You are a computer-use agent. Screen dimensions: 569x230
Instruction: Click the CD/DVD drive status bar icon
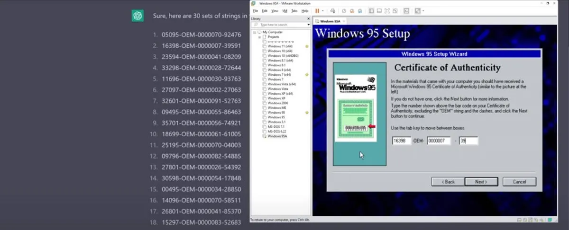(525, 220)
